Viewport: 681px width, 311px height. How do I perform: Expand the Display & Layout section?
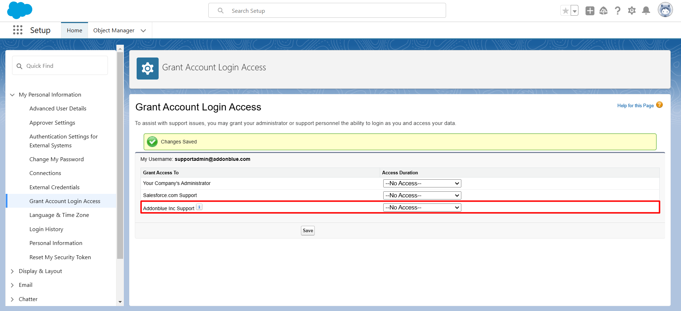(x=12, y=271)
